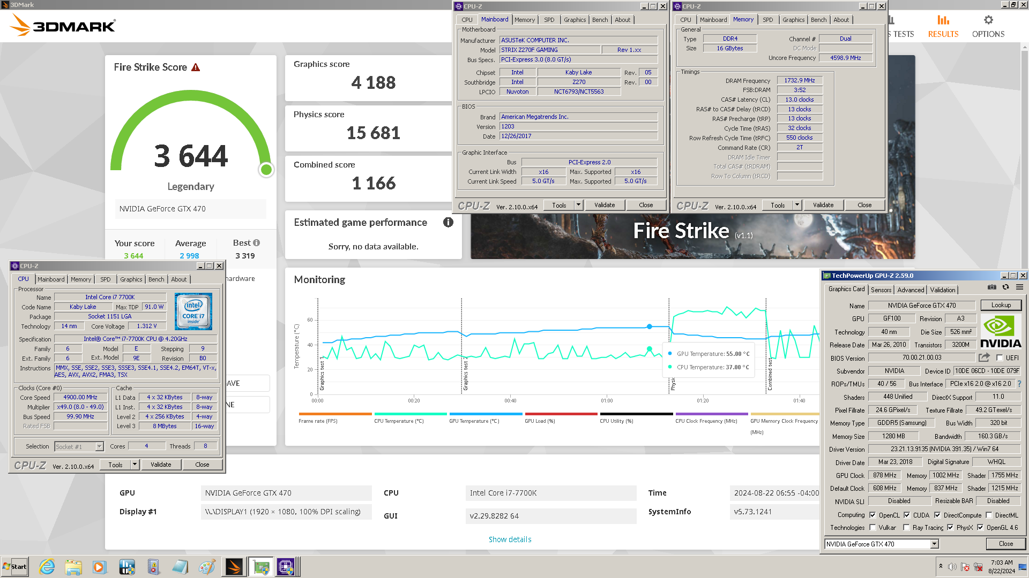The height and width of the screenshot is (578, 1029).
Task: Toggle the PhysX checkbox
Action: [x=950, y=528]
